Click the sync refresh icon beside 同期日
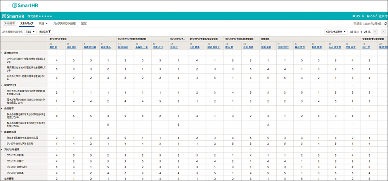This screenshot has width=388, height=181. click(385, 23)
